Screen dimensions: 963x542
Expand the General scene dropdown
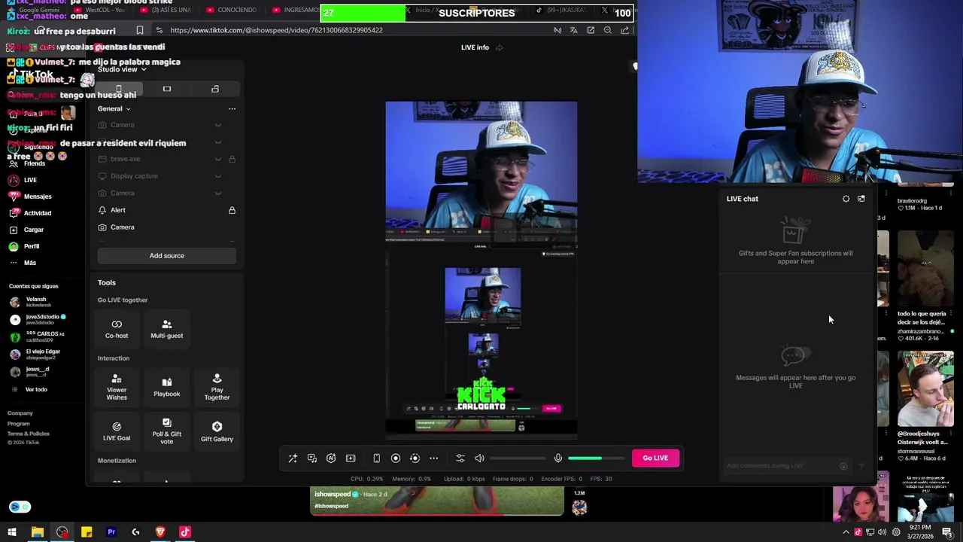114,108
